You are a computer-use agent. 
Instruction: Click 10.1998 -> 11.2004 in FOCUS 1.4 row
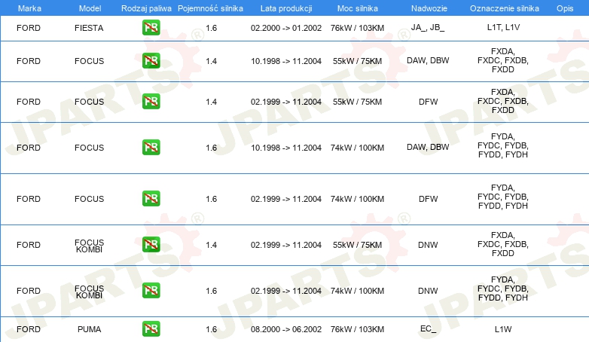[286, 61]
